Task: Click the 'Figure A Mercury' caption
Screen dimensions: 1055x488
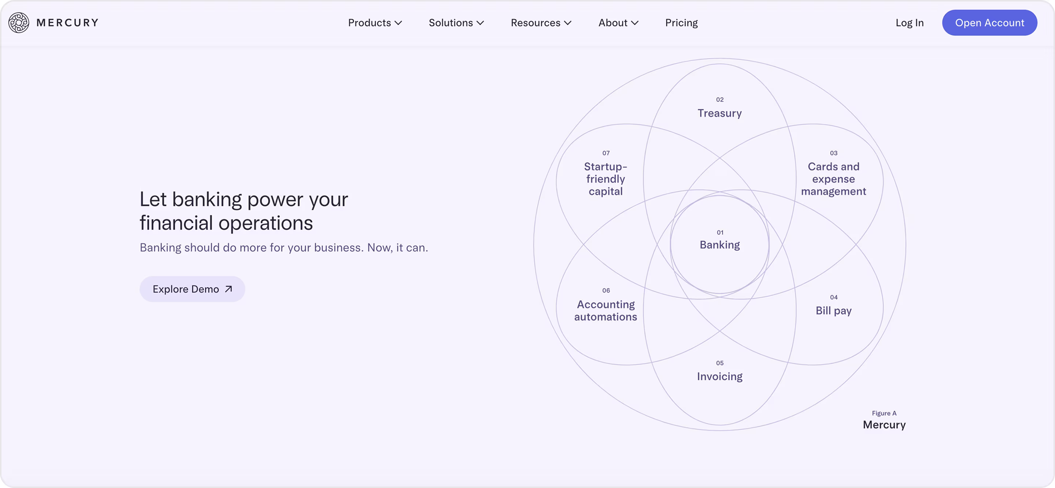Action: tap(884, 420)
